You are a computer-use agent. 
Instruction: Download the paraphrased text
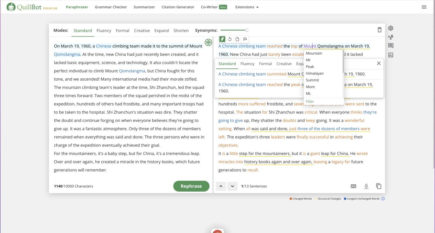click(366, 186)
